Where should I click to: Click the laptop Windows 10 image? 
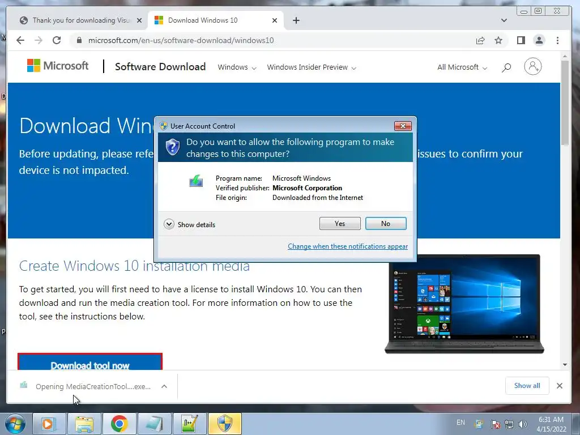point(464,304)
